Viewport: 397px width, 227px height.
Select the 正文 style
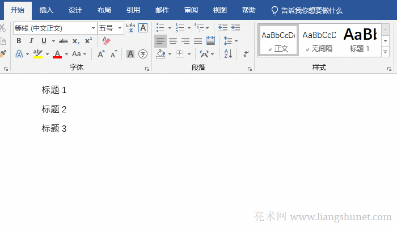click(x=278, y=40)
